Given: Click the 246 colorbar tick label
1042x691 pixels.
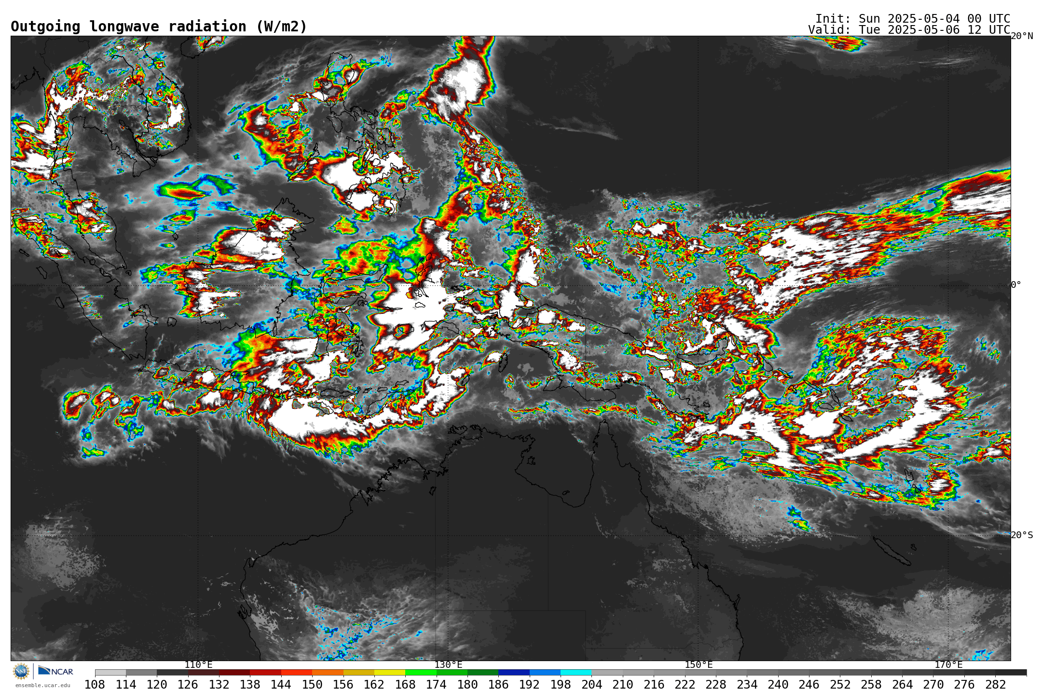Looking at the screenshot, I should (809, 684).
